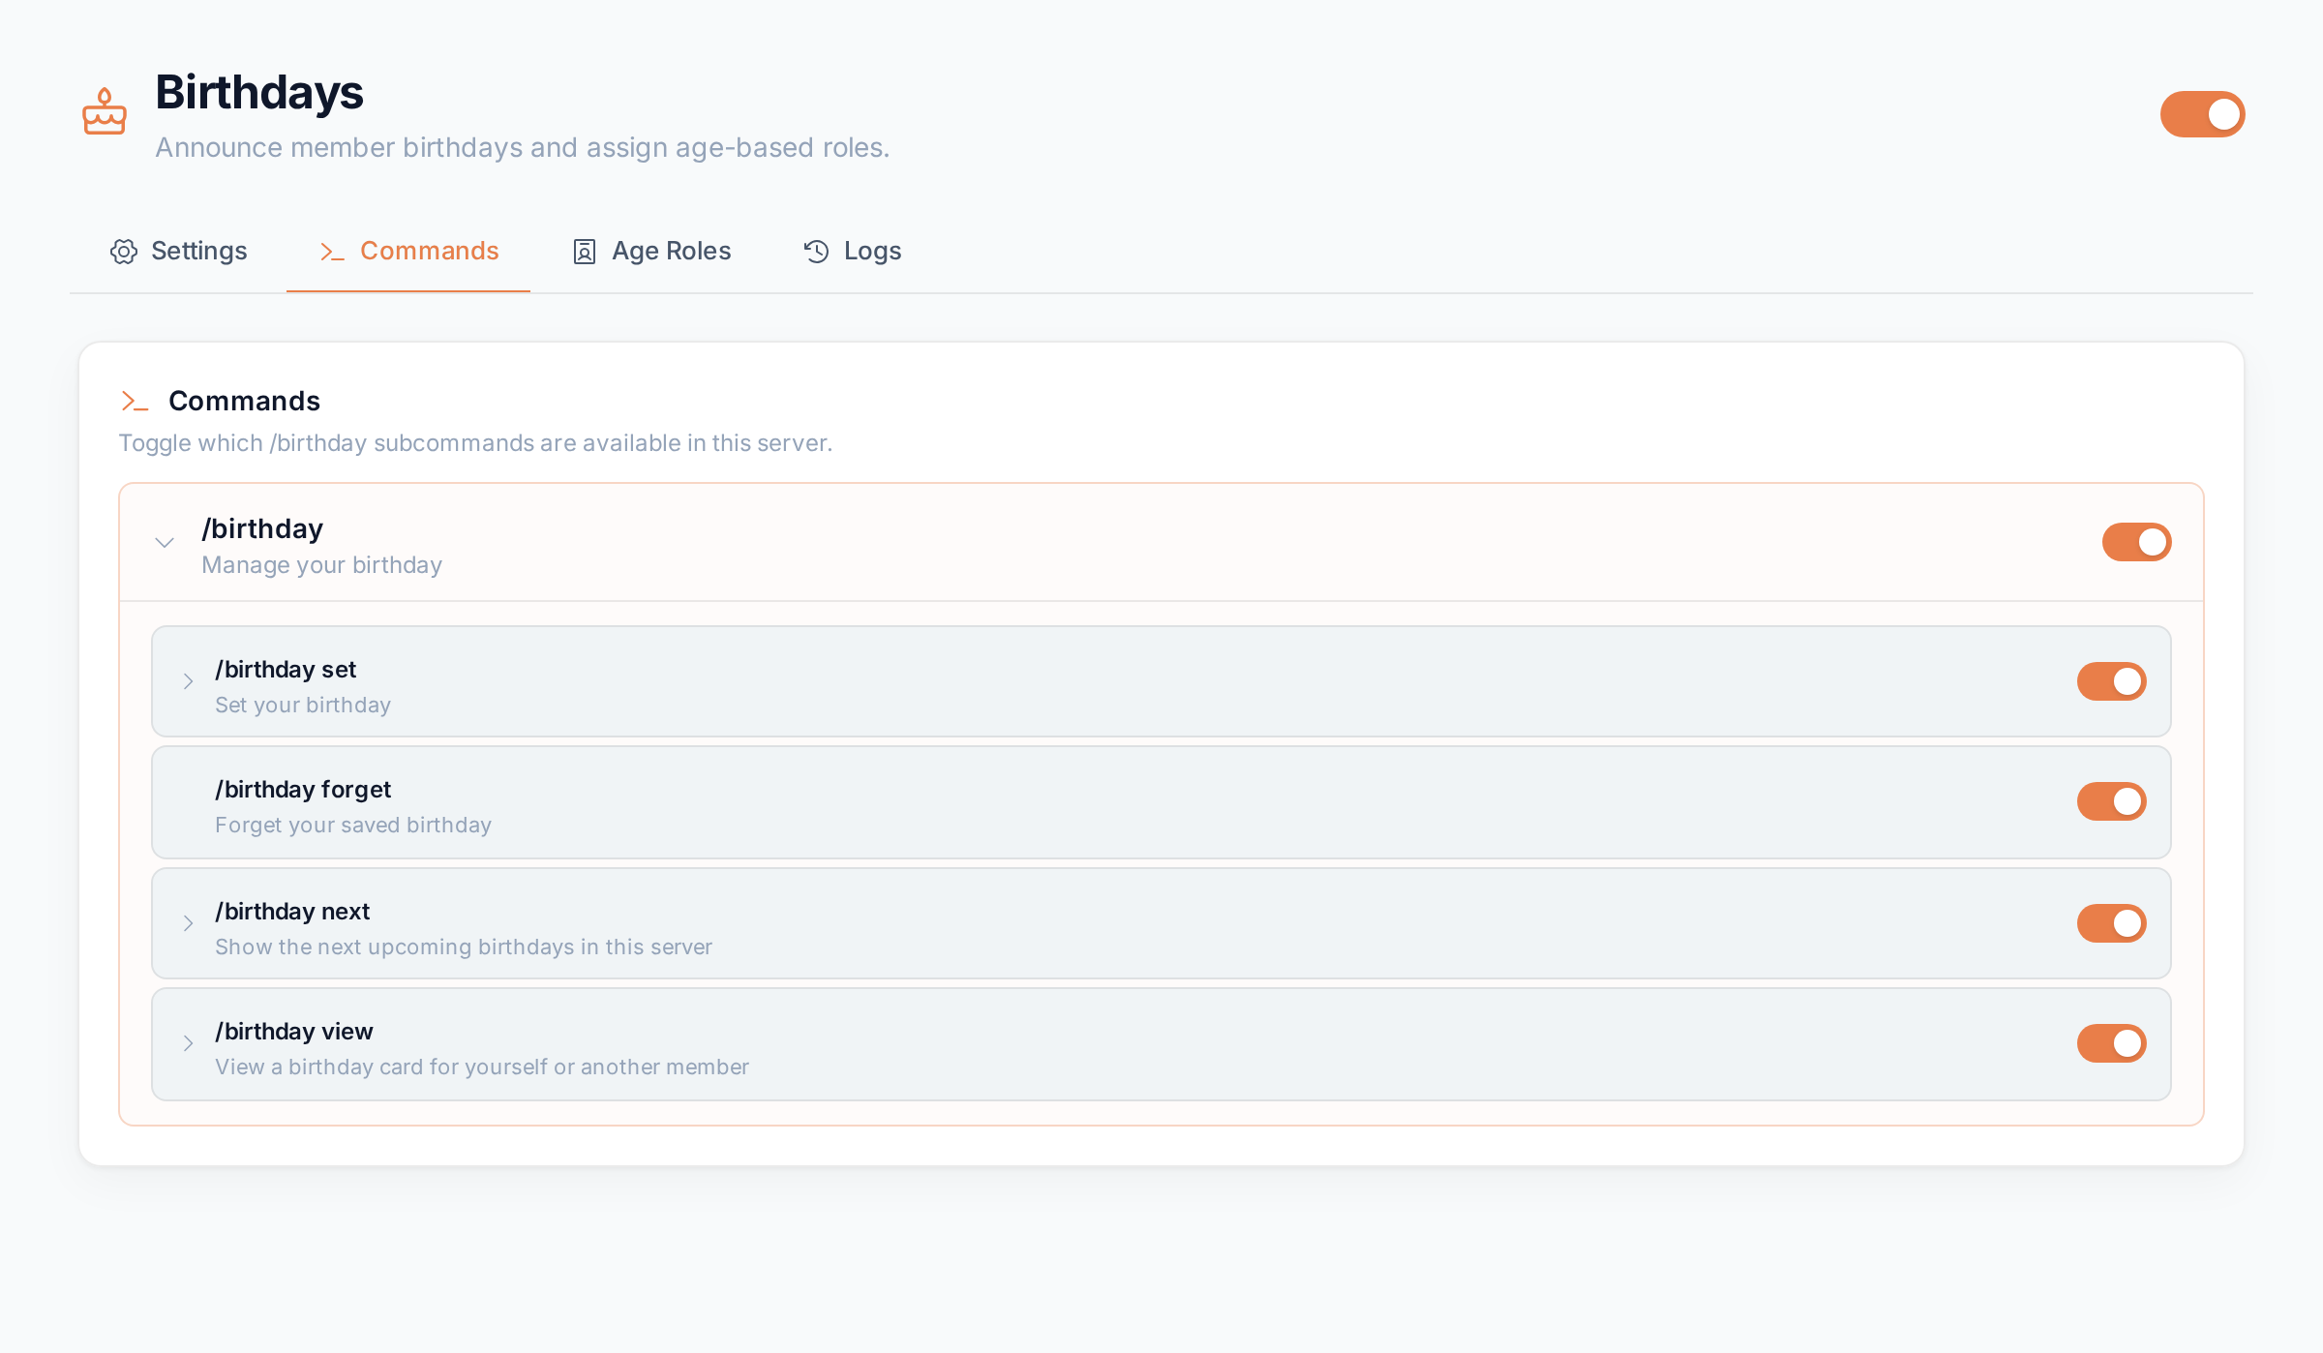The width and height of the screenshot is (2323, 1353).
Task: Open the Settings tab
Action: point(178,252)
